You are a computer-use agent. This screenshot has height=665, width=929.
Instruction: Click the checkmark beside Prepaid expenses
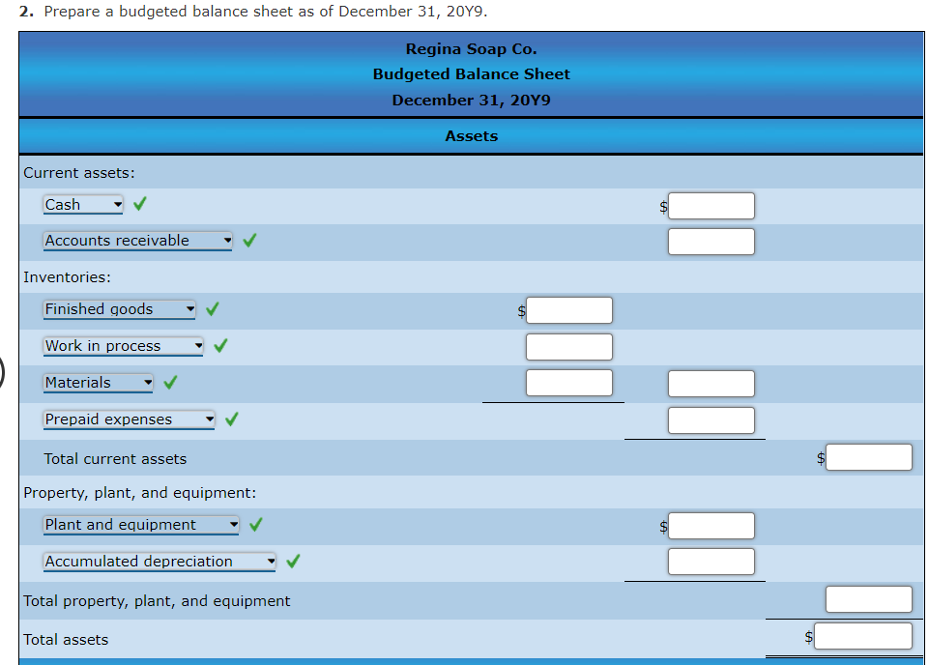pyautogui.click(x=231, y=419)
